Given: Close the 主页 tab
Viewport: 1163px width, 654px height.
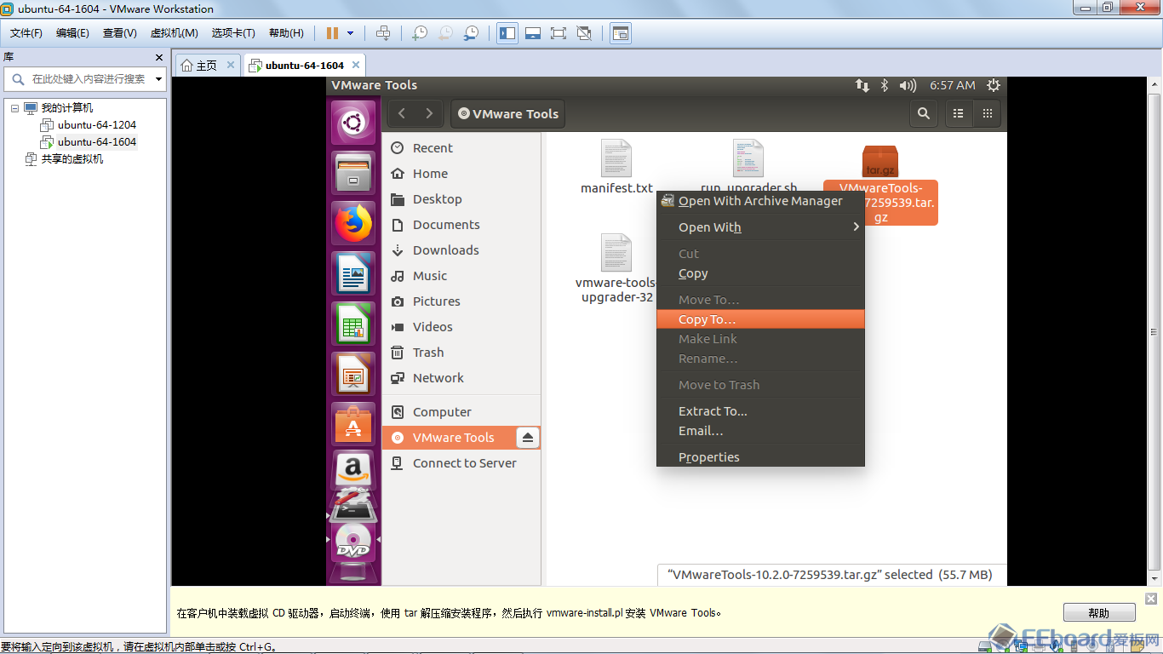Looking at the screenshot, I should (x=231, y=65).
